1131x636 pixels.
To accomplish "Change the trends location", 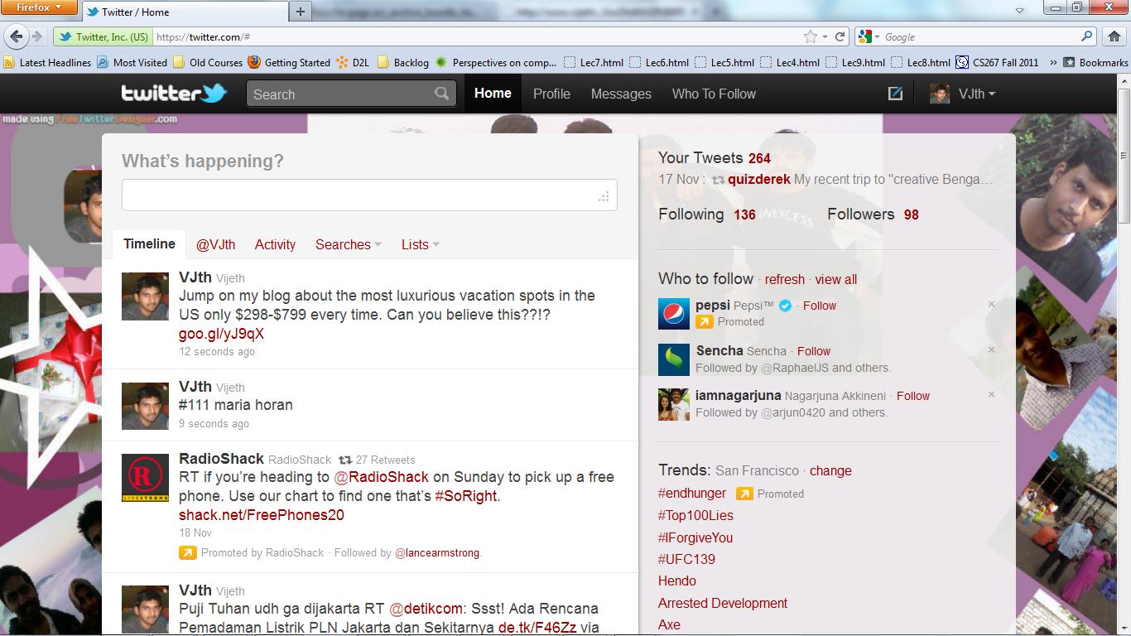I will tap(830, 470).
